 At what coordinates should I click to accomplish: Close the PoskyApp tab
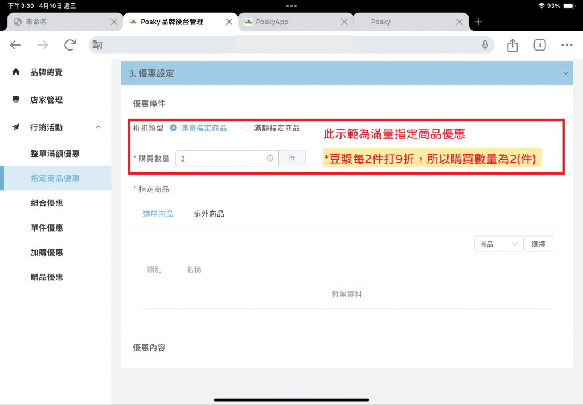click(x=344, y=22)
